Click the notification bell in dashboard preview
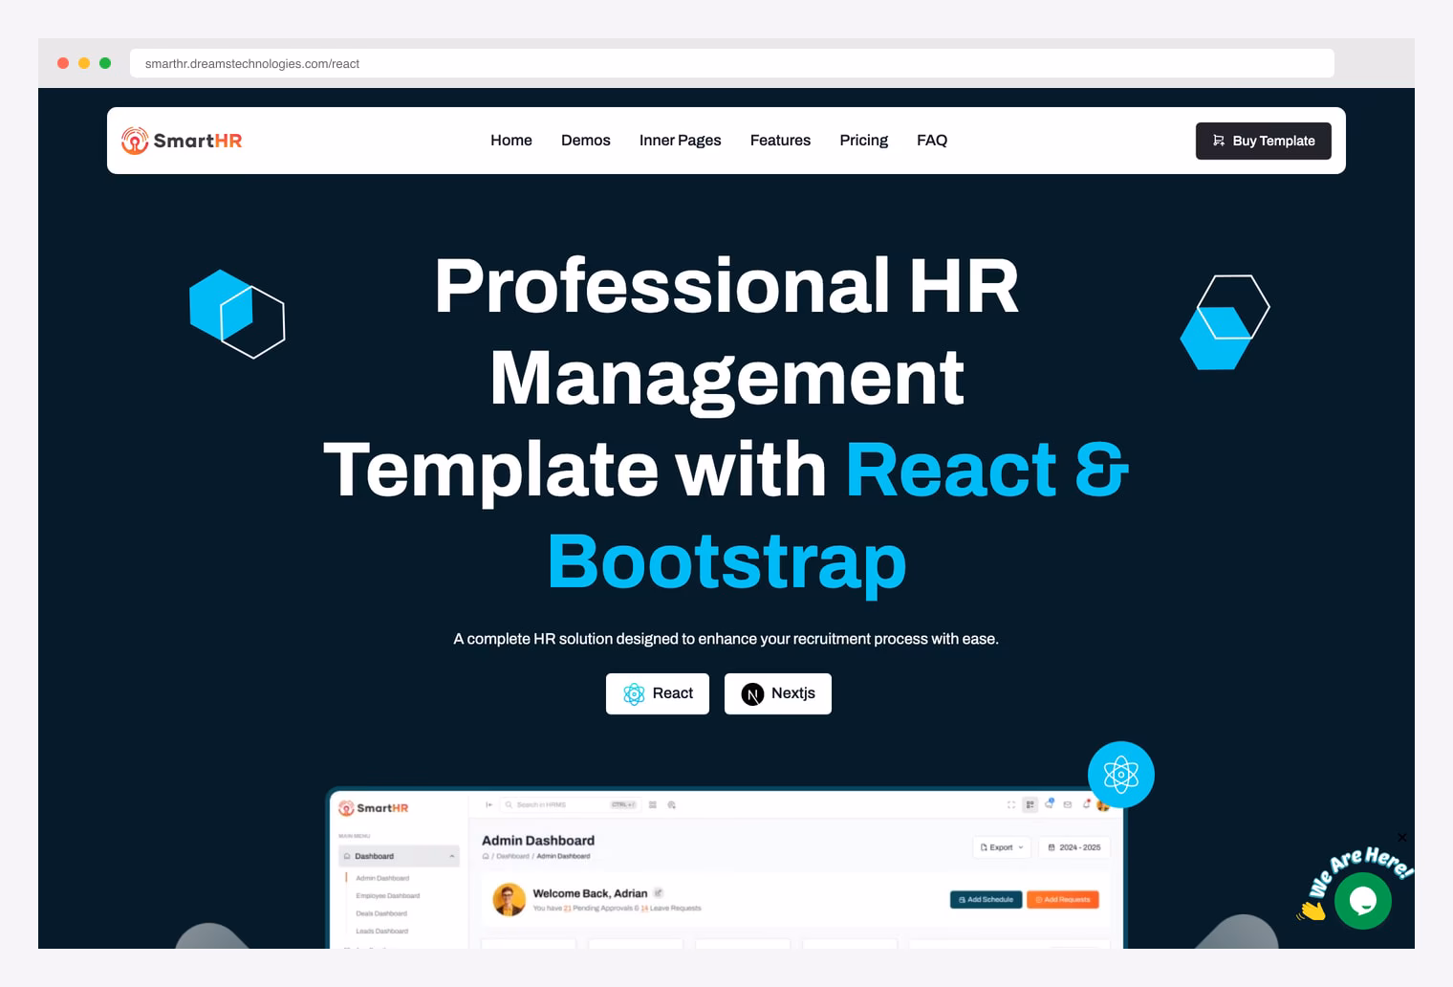1453x987 pixels. tap(1086, 804)
